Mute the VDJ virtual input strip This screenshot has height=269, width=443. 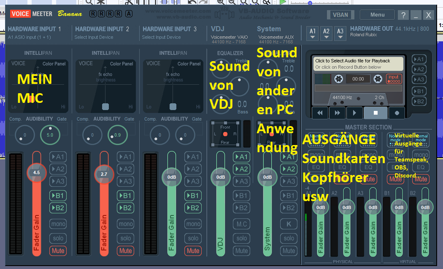click(x=242, y=250)
